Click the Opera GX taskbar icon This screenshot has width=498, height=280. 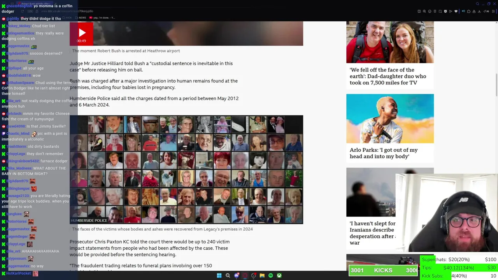coord(245,275)
